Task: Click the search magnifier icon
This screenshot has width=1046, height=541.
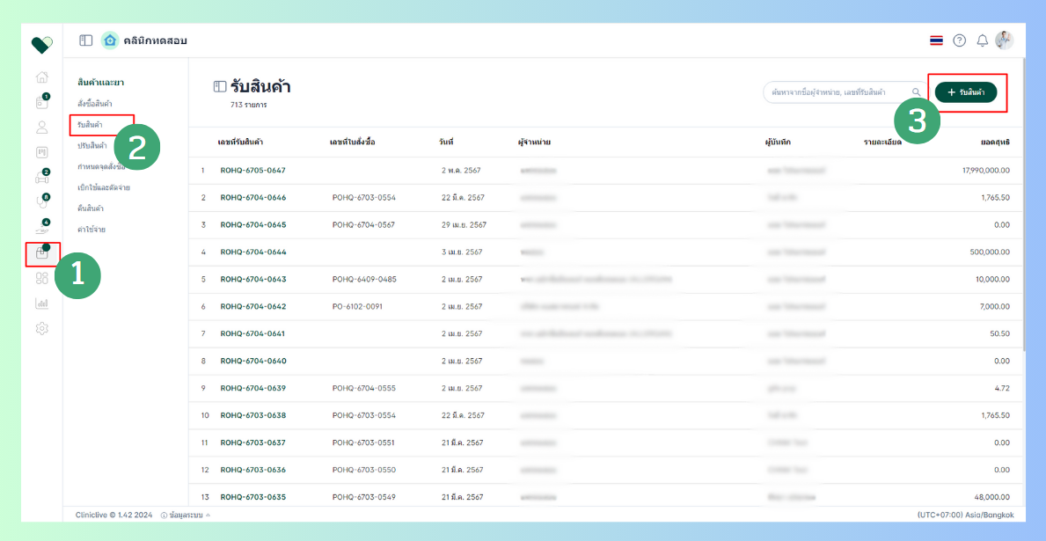Action: tap(916, 92)
